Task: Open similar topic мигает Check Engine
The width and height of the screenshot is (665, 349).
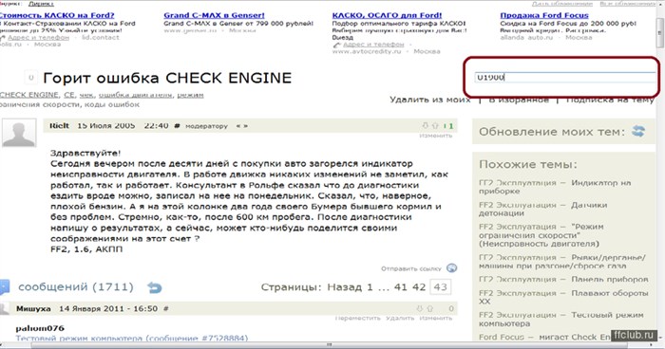Action: [545, 337]
